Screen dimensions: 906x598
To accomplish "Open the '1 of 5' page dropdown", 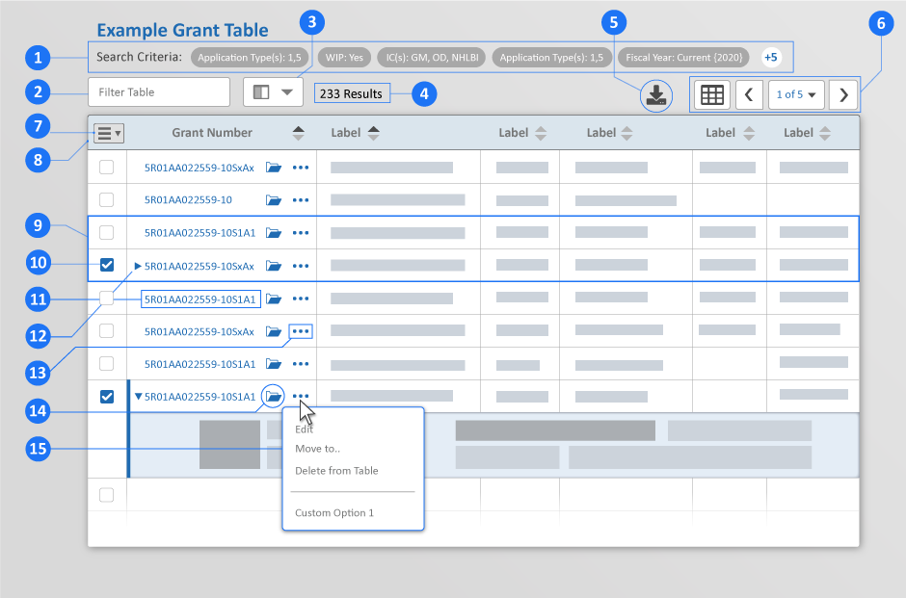I will coord(796,94).
